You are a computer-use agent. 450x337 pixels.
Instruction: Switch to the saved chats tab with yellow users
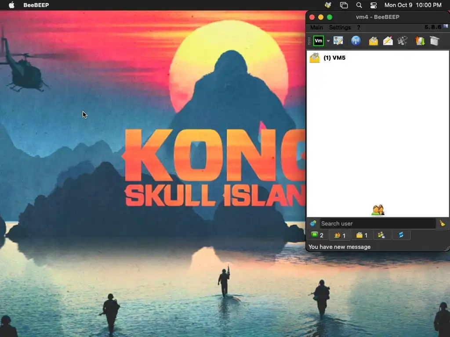(x=381, y=235)
